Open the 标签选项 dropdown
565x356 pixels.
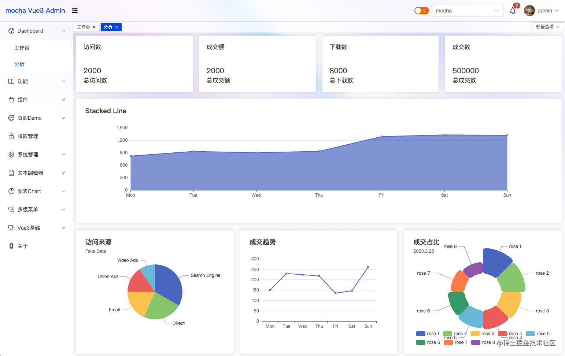[x=548, y=27]
